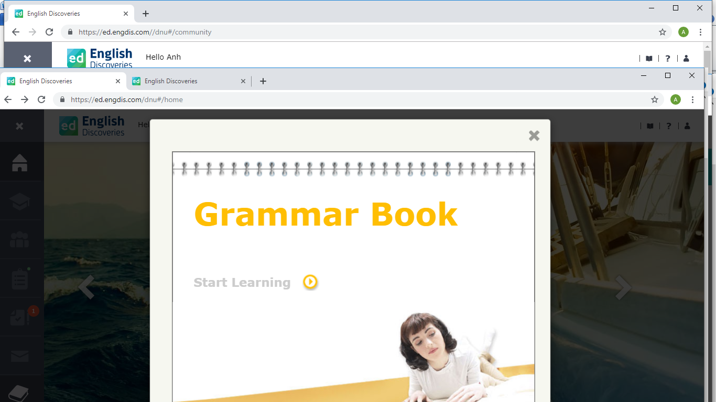The width and height of the screenshot is (716, 402).
Task: Click the book icon in front window header
Action: (x=650, y=126)
